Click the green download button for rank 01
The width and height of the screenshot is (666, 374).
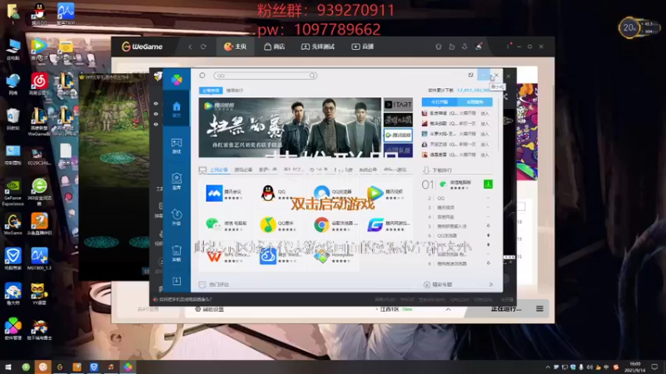[488, 184]
